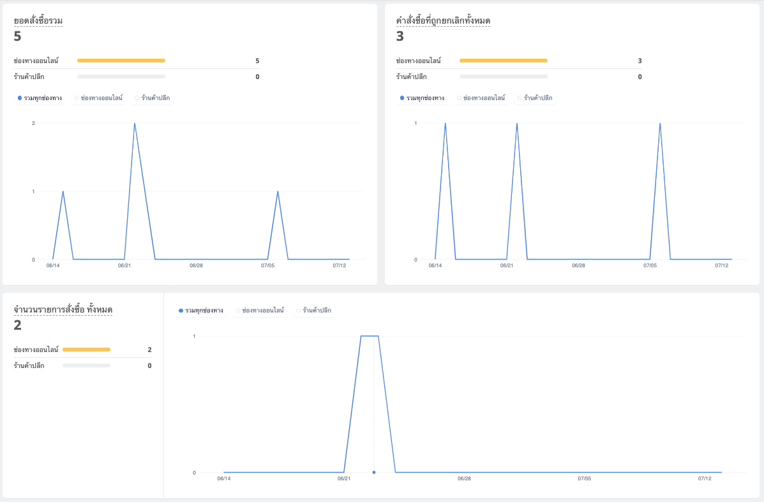The image size is (764, 502).
Task: Click the 06/21 peak in cancelled orders chart
Action: tap(517, 124)
